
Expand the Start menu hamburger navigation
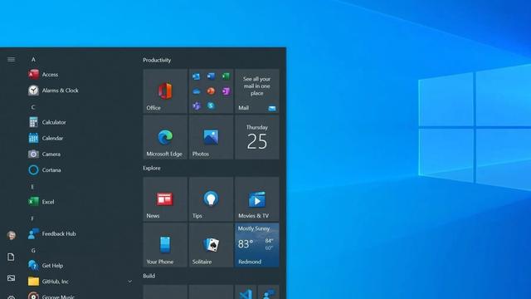pyautogui.click(x=11, y=60)
